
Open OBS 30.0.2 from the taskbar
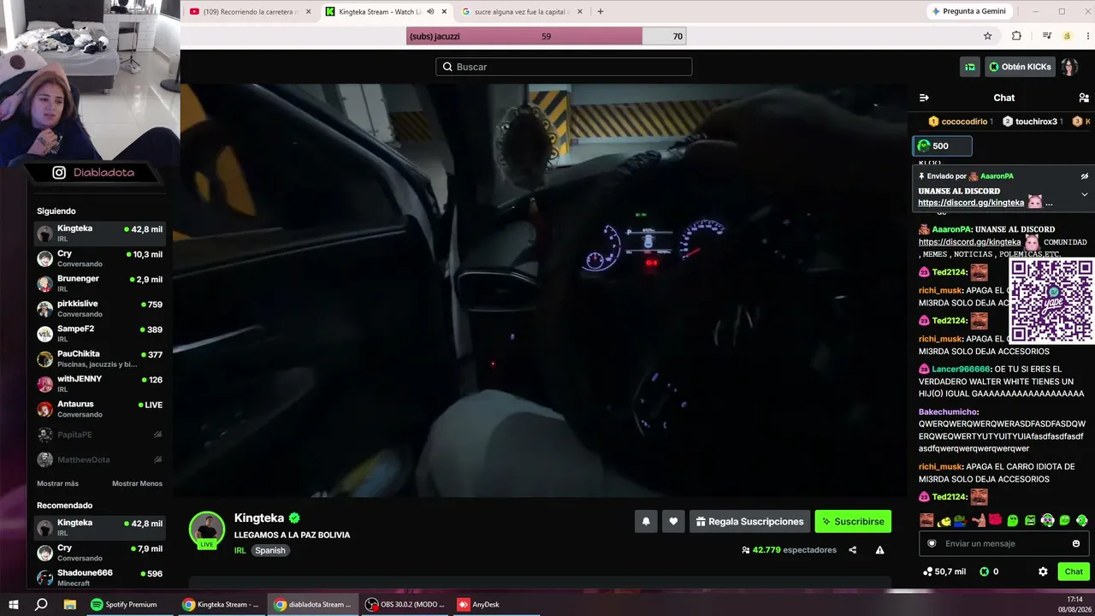point(405,604)
